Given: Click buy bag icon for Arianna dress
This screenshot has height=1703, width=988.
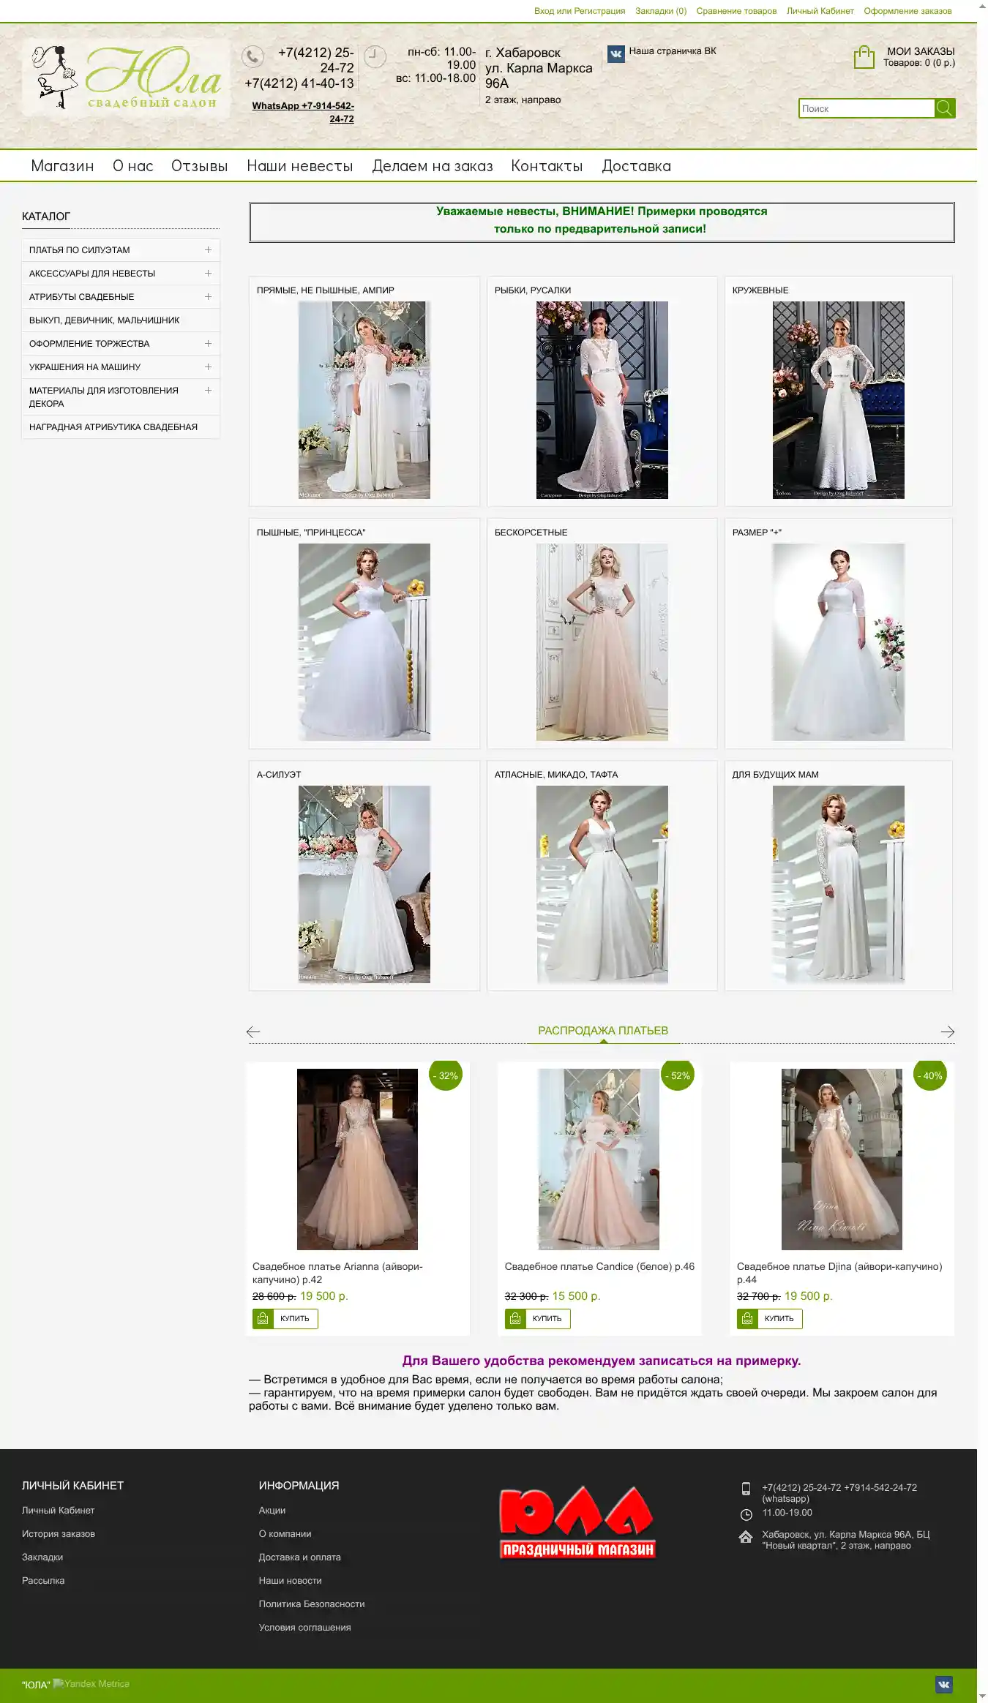Looking at the screenshot, I should click(263, 1318).
